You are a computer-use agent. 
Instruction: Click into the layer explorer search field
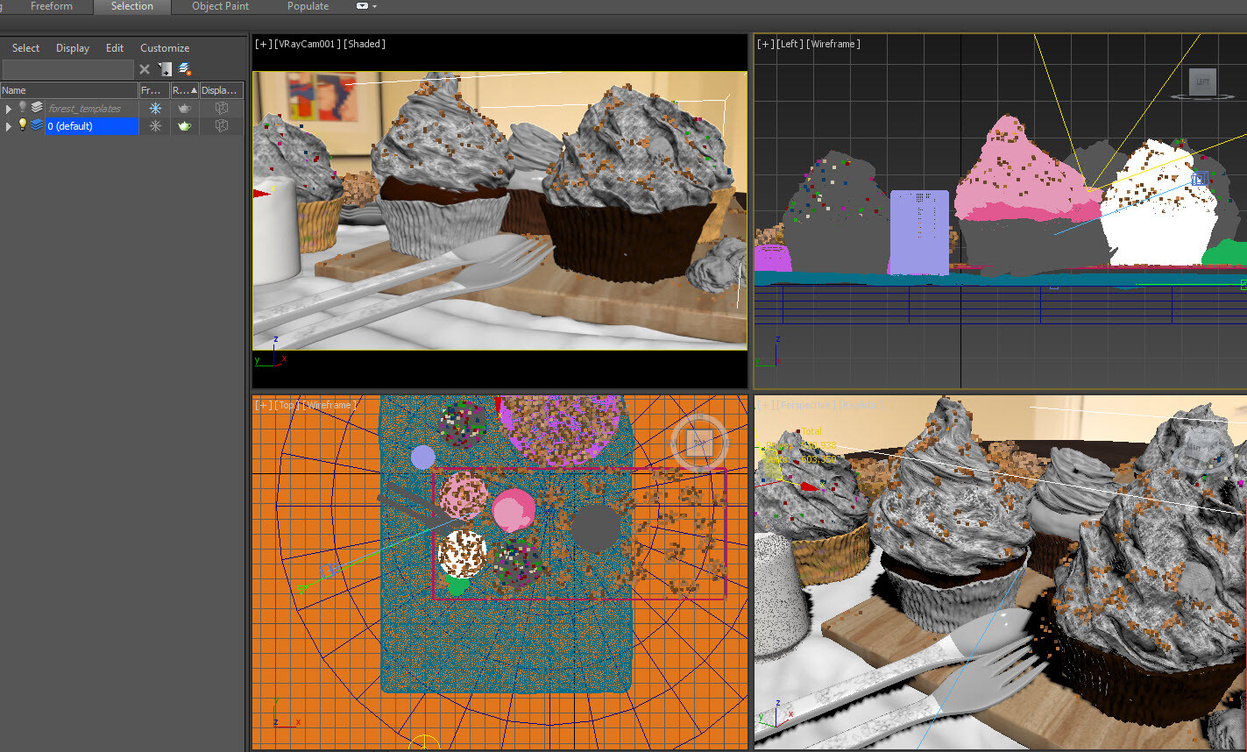click(67, 69)
